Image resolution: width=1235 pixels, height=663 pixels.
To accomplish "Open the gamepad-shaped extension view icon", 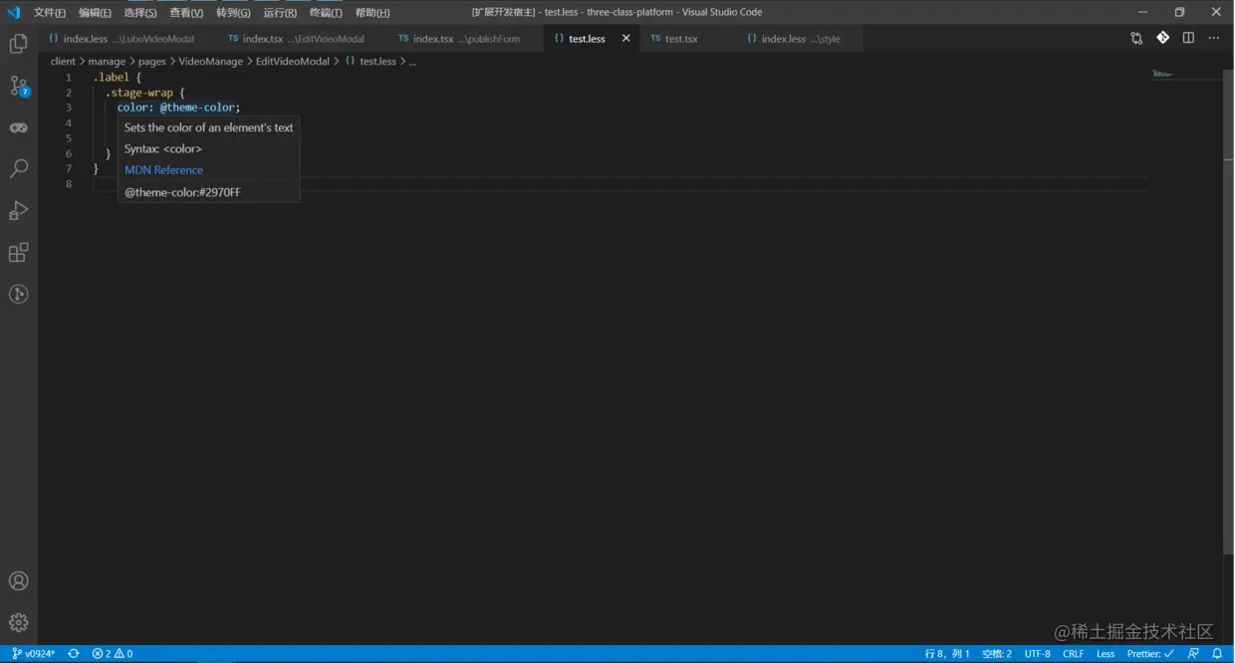I will (18, 127).
